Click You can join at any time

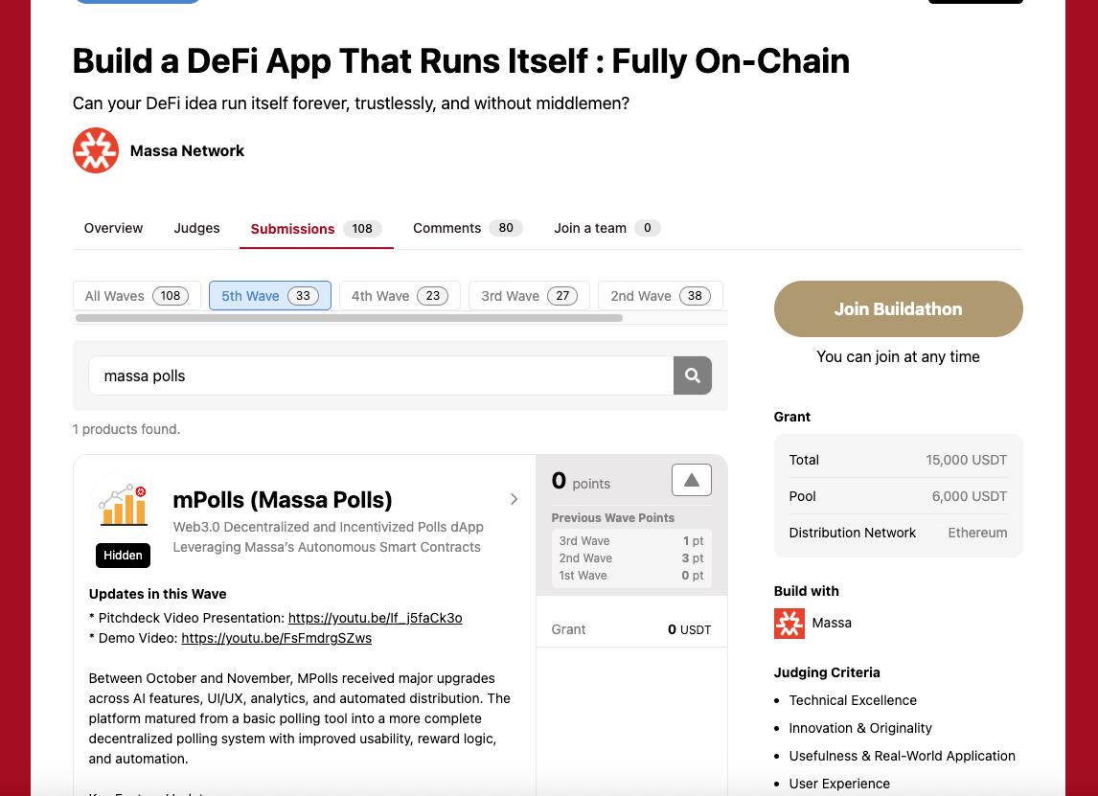[x=899, y=357]
